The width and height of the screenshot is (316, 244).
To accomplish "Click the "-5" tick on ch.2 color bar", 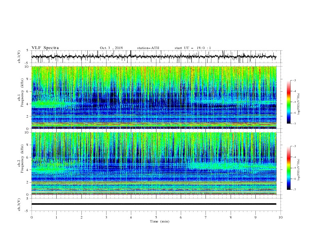I will (x=294, y=168).
